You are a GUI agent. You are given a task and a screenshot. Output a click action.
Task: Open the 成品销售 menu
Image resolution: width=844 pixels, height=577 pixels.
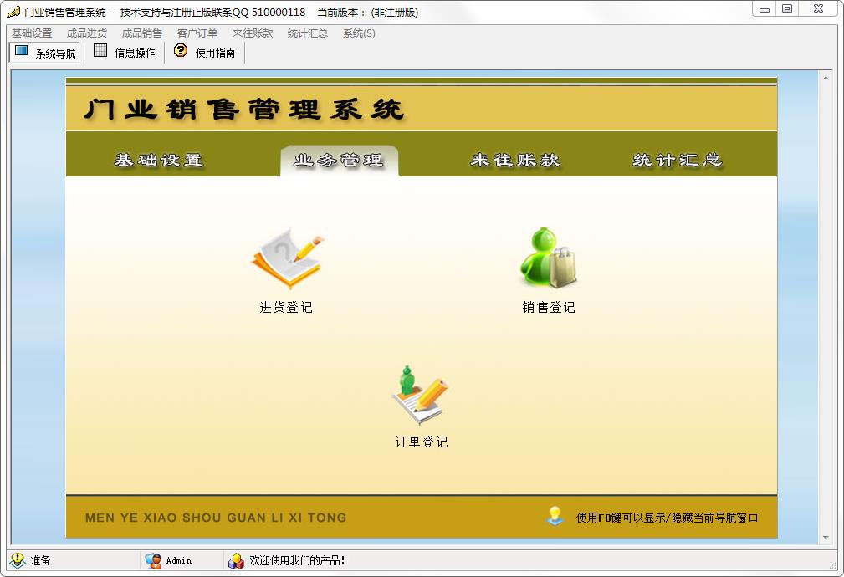(x=141, y=33)
